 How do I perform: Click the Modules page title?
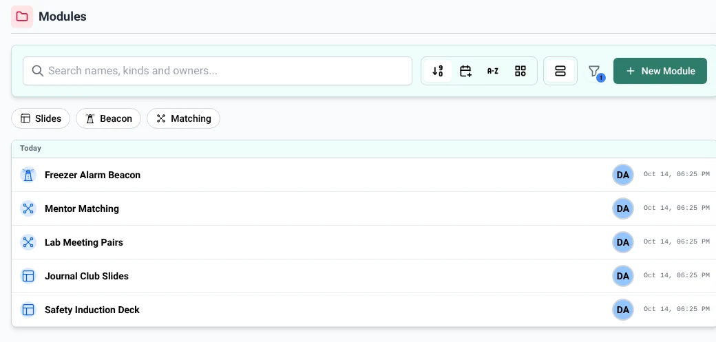coord(63,17)
